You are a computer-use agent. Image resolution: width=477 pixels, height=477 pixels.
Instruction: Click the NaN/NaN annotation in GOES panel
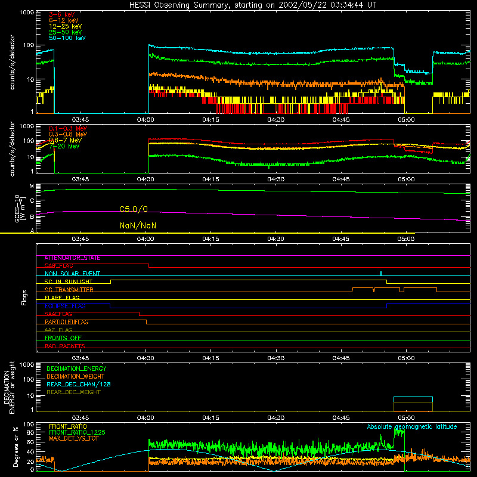coord(138,225)
